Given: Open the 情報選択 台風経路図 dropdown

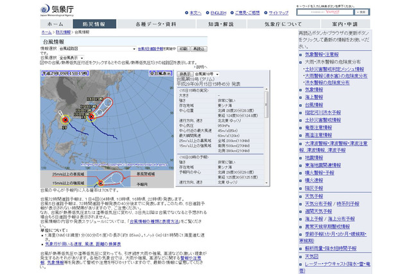Looking at the screenshot, I should coord(98,48).
